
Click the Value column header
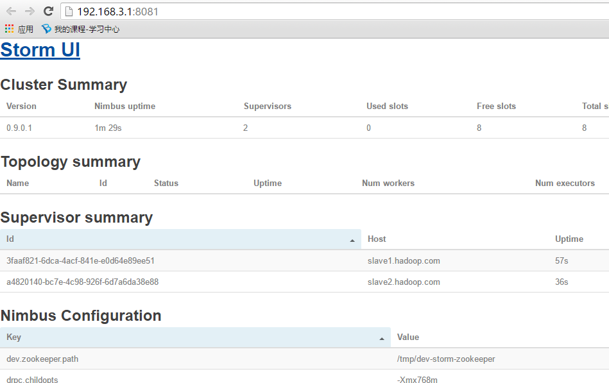[407, 337]
